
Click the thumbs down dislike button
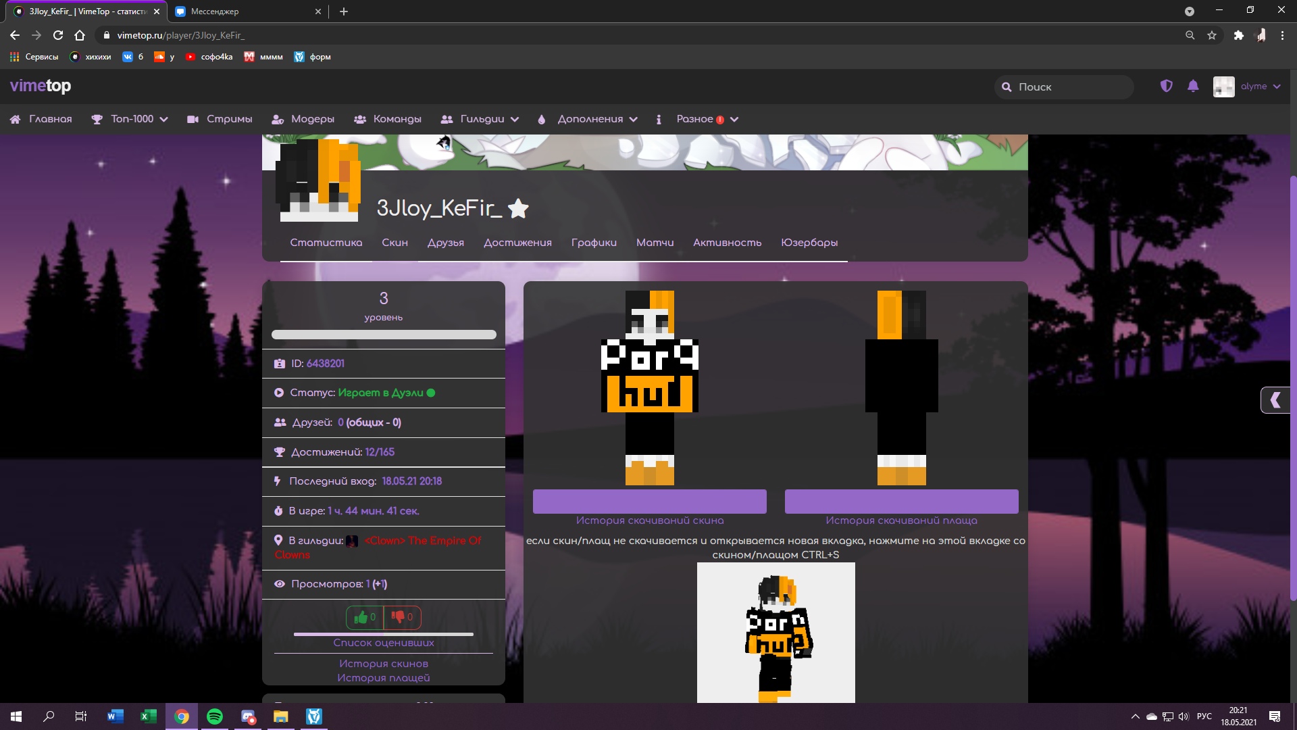[402, 617]
